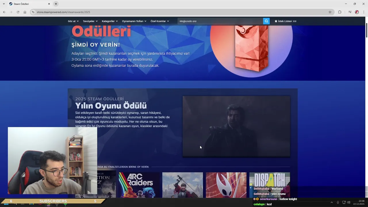Show hidden system tray icons
This screenshot has height=207, width=368.
(331, 202)
